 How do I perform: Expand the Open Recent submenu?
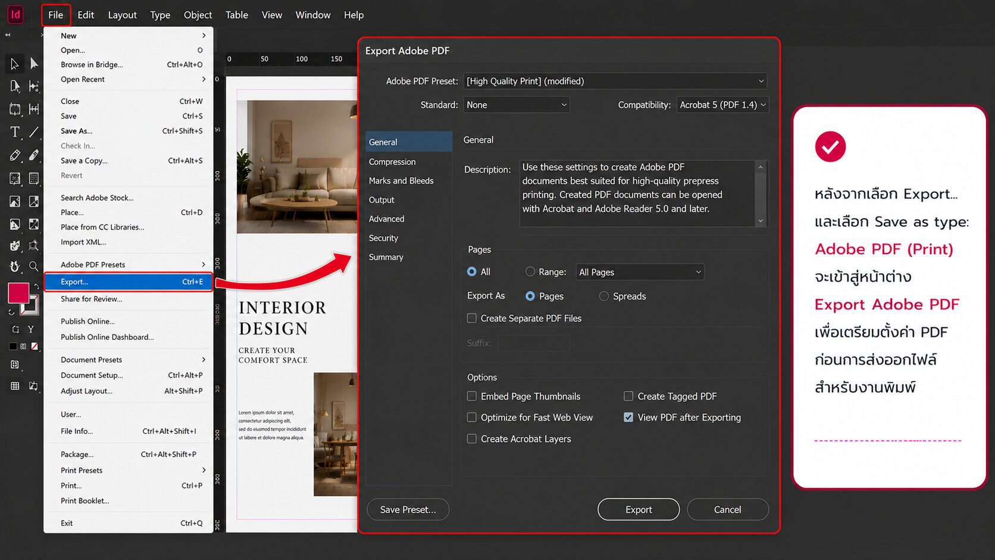[129, 79]
